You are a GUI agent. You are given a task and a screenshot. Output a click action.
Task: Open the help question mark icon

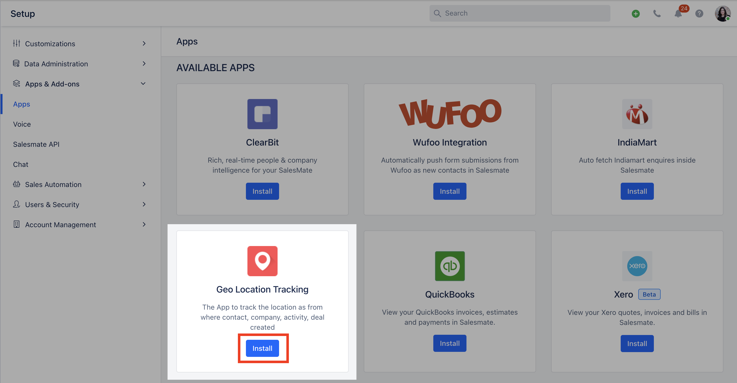[699, 14]
